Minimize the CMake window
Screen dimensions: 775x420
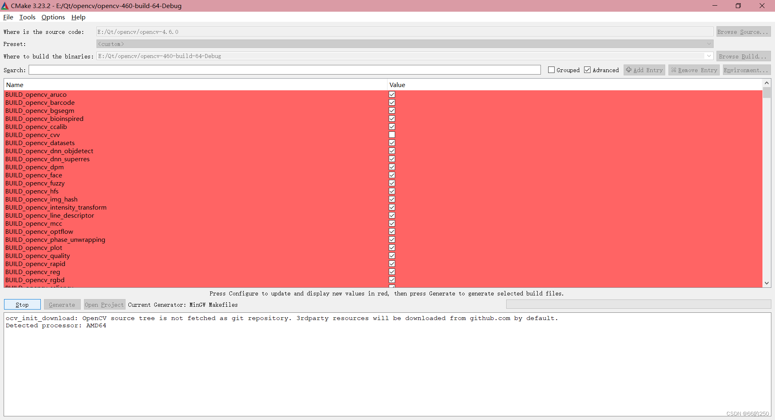click(715, 6)
